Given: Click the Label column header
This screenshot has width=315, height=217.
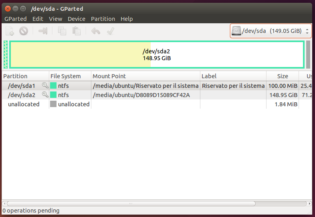Looking at the screenshot, I should [x=233, y=76].
